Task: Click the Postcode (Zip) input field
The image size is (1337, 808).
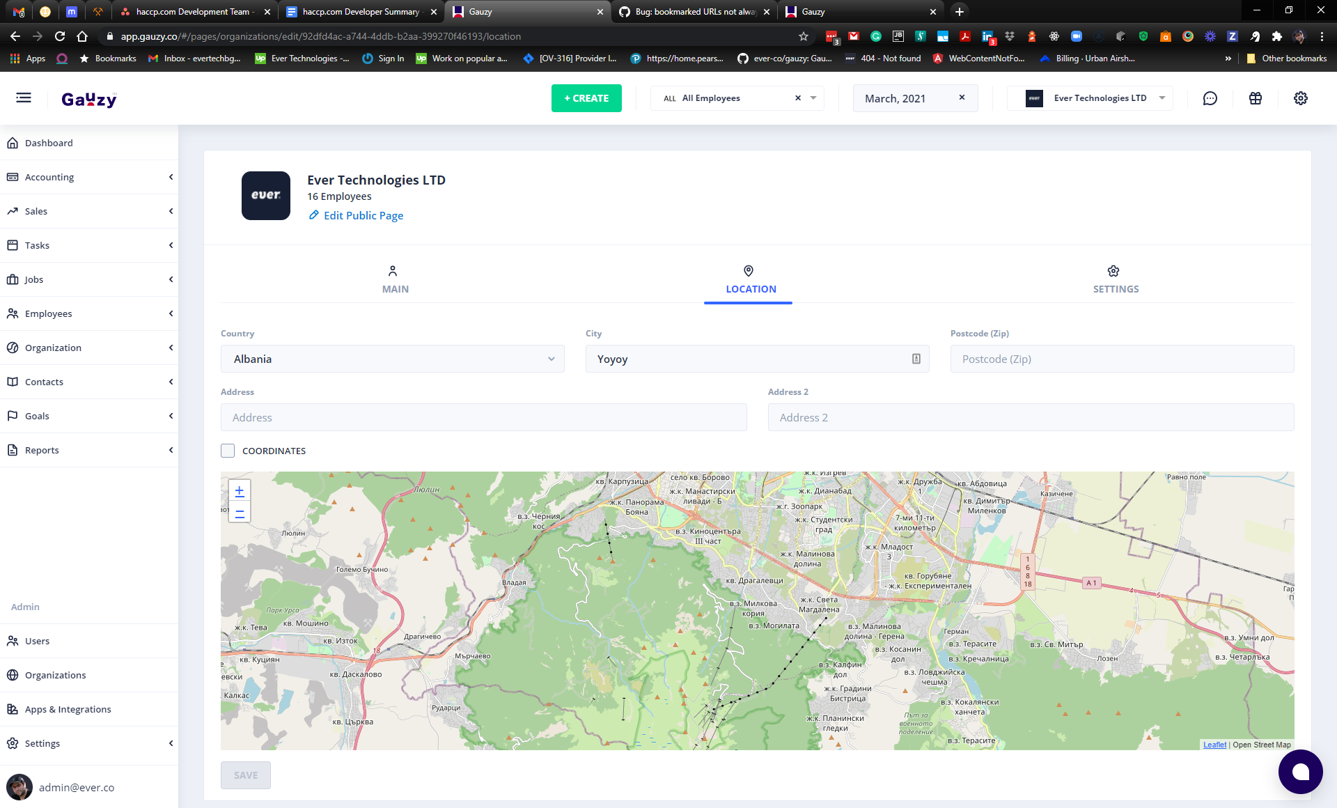Action: [1121, 359]
